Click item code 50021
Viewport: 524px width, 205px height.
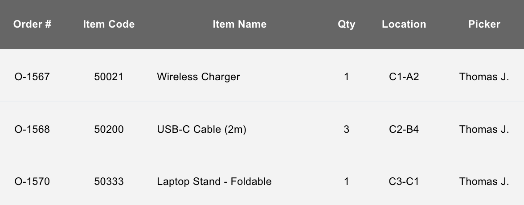[109, 77]
